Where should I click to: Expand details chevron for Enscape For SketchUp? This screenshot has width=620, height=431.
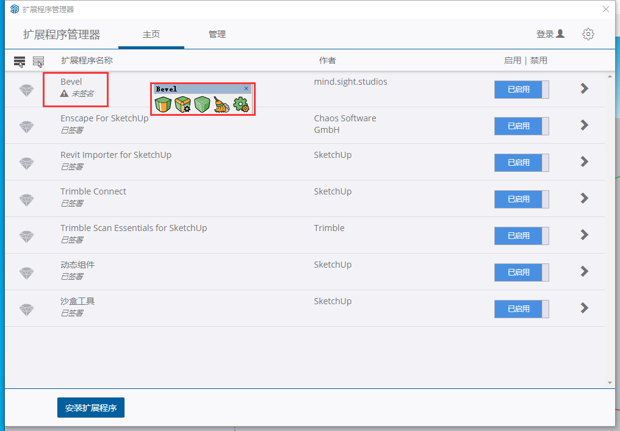click(585, 125)
